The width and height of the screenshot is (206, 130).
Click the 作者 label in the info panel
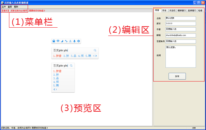(x=159, y=29)
